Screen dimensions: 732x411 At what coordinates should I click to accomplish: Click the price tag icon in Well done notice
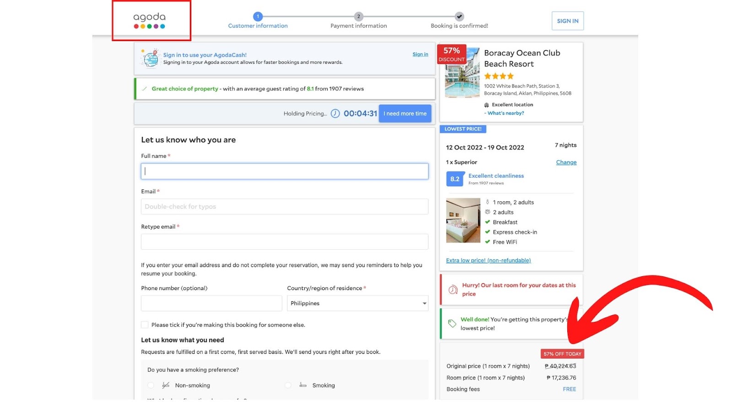point(452,323)
